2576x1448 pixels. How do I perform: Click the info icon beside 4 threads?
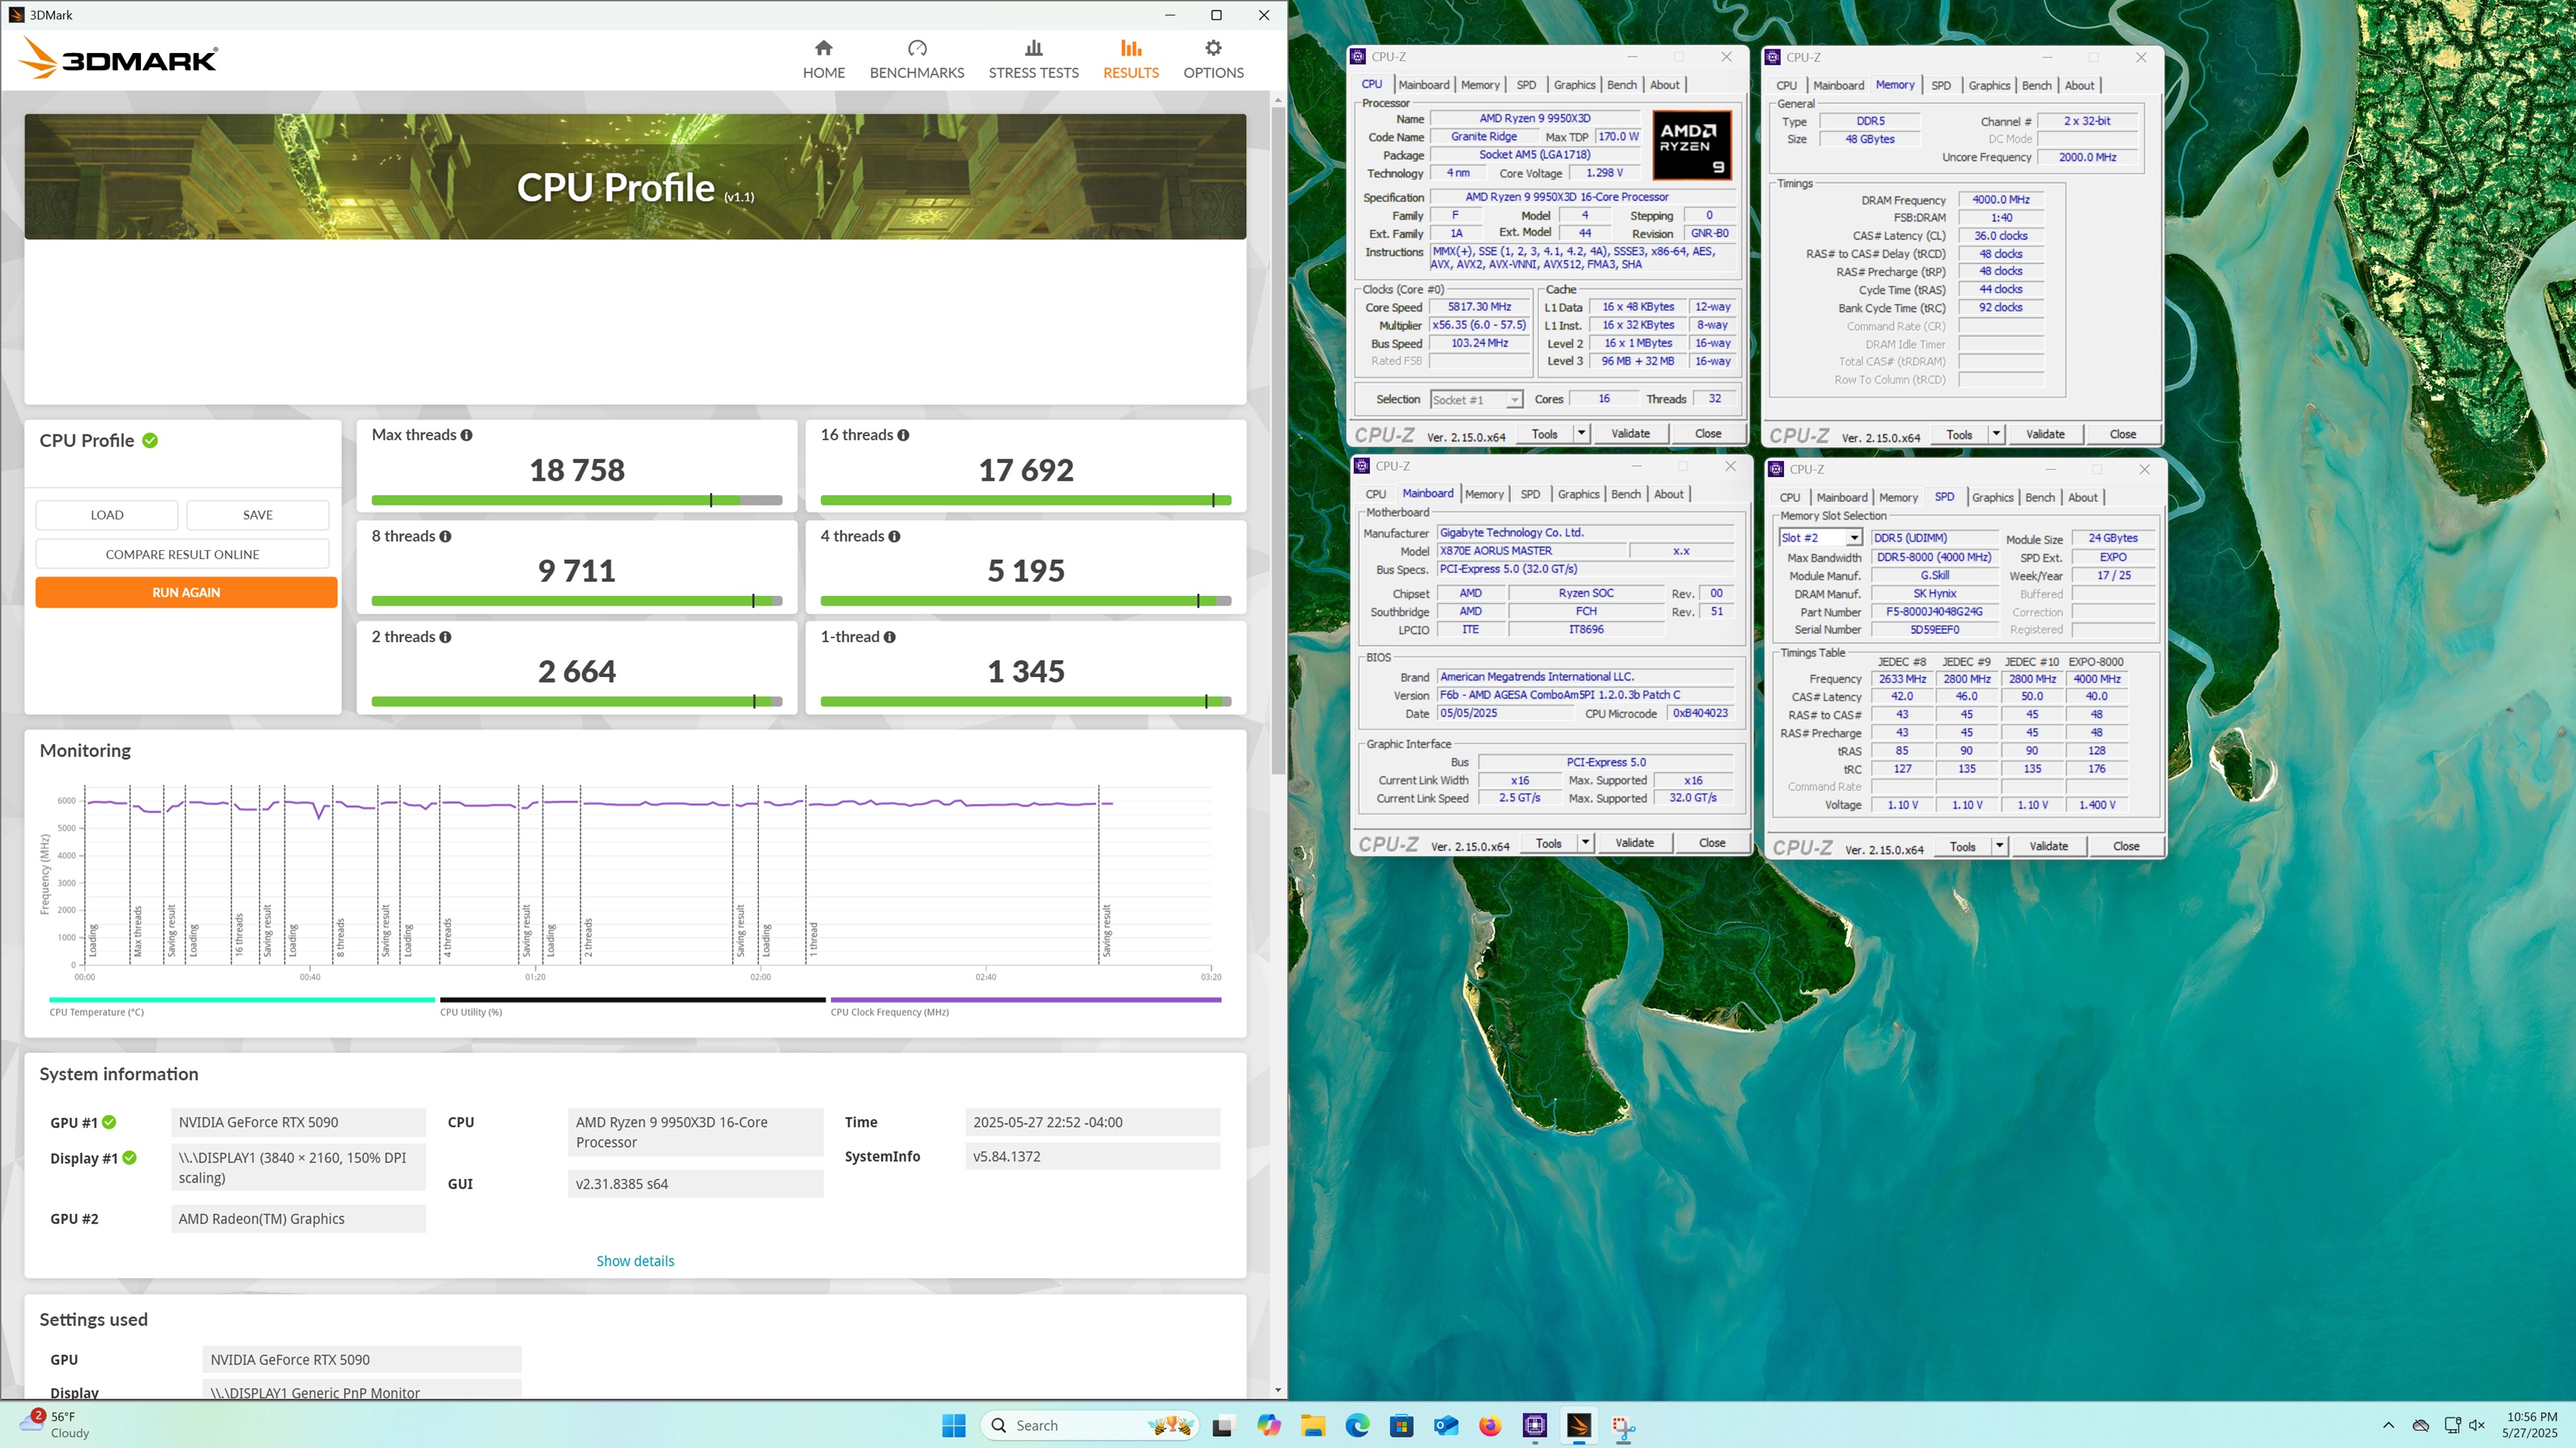pos(894,536)
